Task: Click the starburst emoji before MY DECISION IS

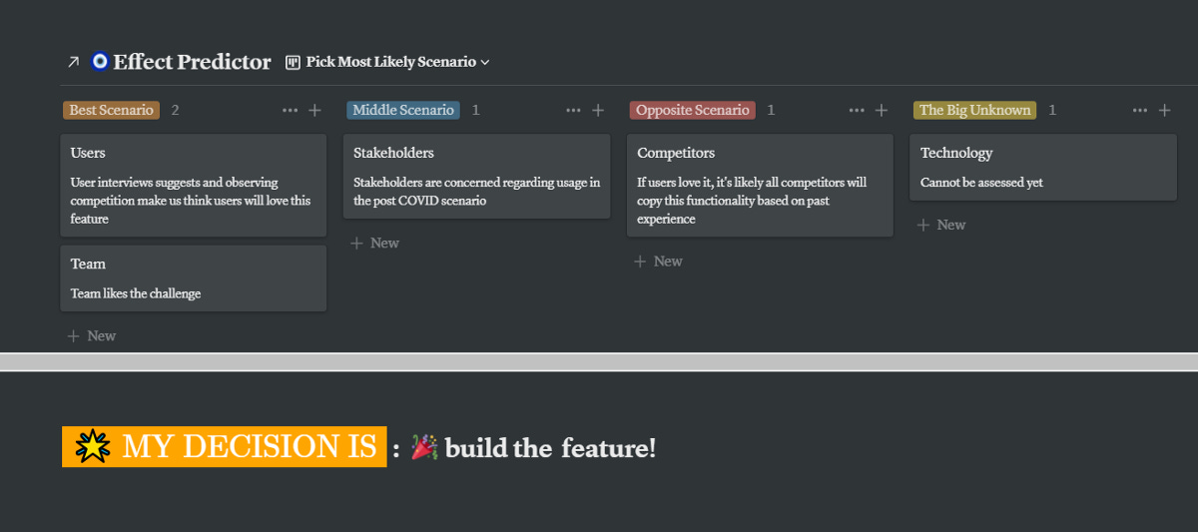Action: pos(92,447)
